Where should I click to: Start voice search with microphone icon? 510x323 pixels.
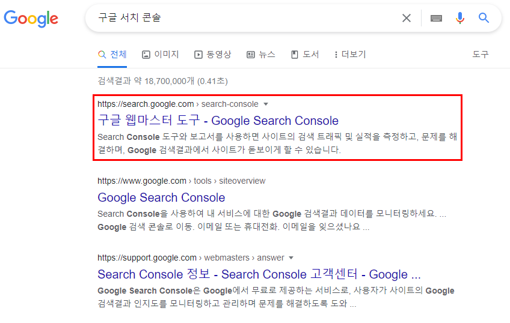click(x=460, y=18)
